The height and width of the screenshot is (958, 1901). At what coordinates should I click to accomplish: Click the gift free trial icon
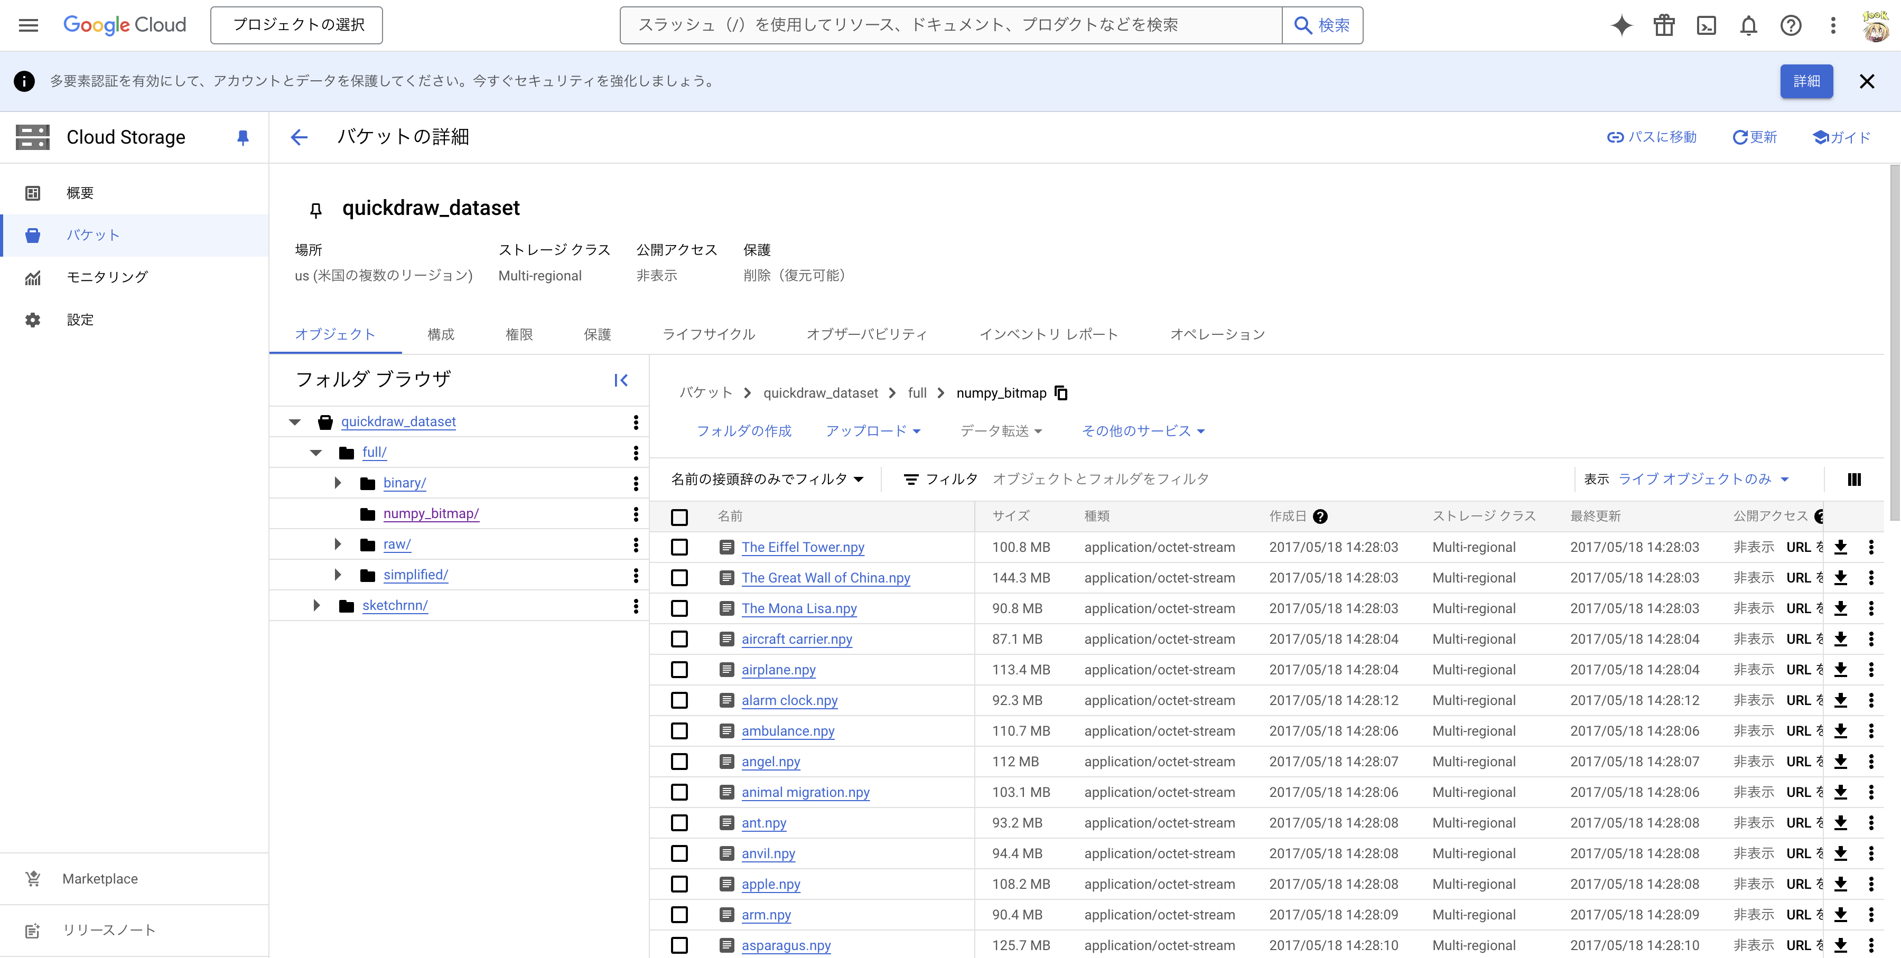(x=1664, y=26)
